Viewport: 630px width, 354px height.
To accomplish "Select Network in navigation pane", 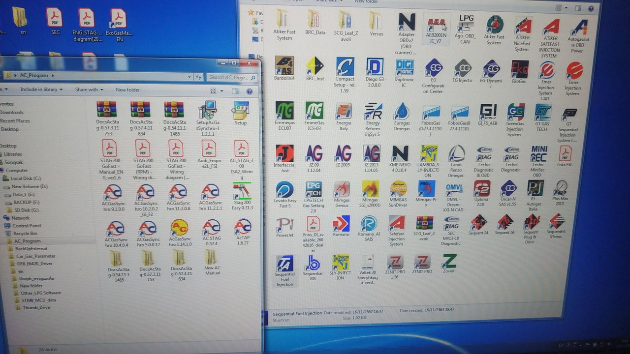I will pos(20,218).
